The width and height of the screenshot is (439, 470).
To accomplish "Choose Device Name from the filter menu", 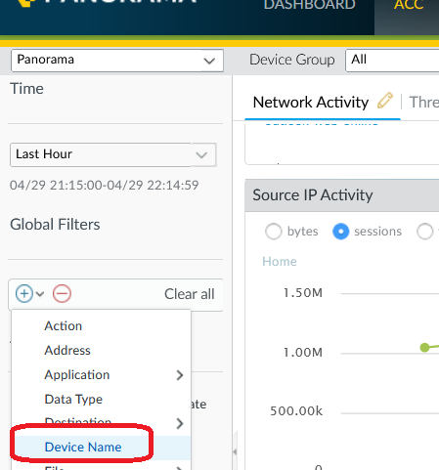I will 101,448.
